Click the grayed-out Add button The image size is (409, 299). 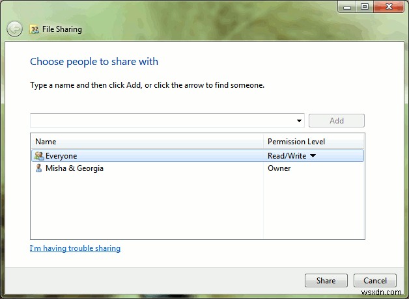[337, 121]
